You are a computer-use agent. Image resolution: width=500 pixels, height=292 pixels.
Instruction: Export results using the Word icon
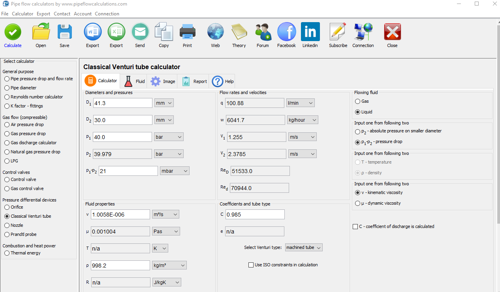[92, 32]
